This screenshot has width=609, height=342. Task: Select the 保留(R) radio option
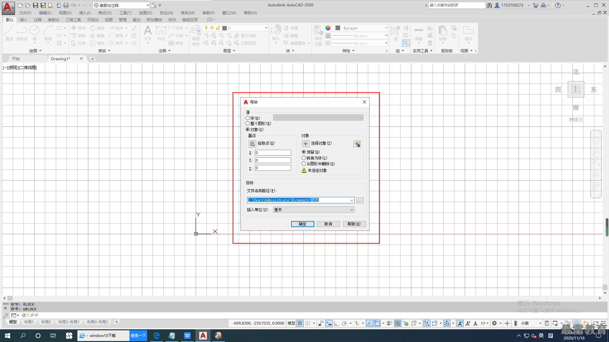click(304, 152)
